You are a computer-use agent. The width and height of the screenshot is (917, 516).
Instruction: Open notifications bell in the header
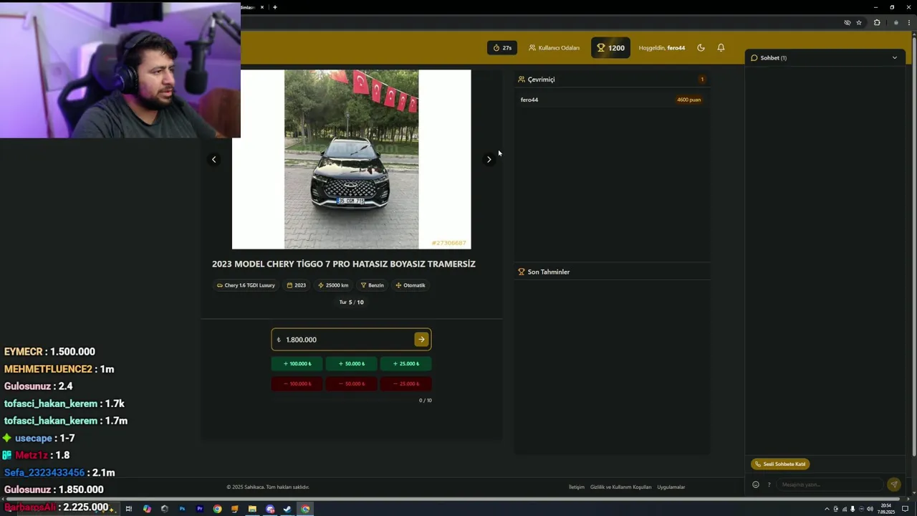coord(721,48)
